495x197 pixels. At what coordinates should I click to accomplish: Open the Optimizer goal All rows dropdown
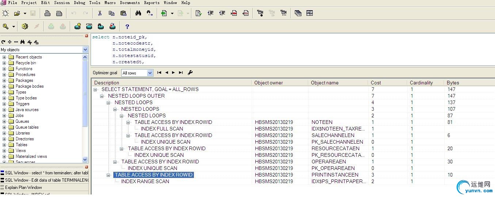click(150, 73)
